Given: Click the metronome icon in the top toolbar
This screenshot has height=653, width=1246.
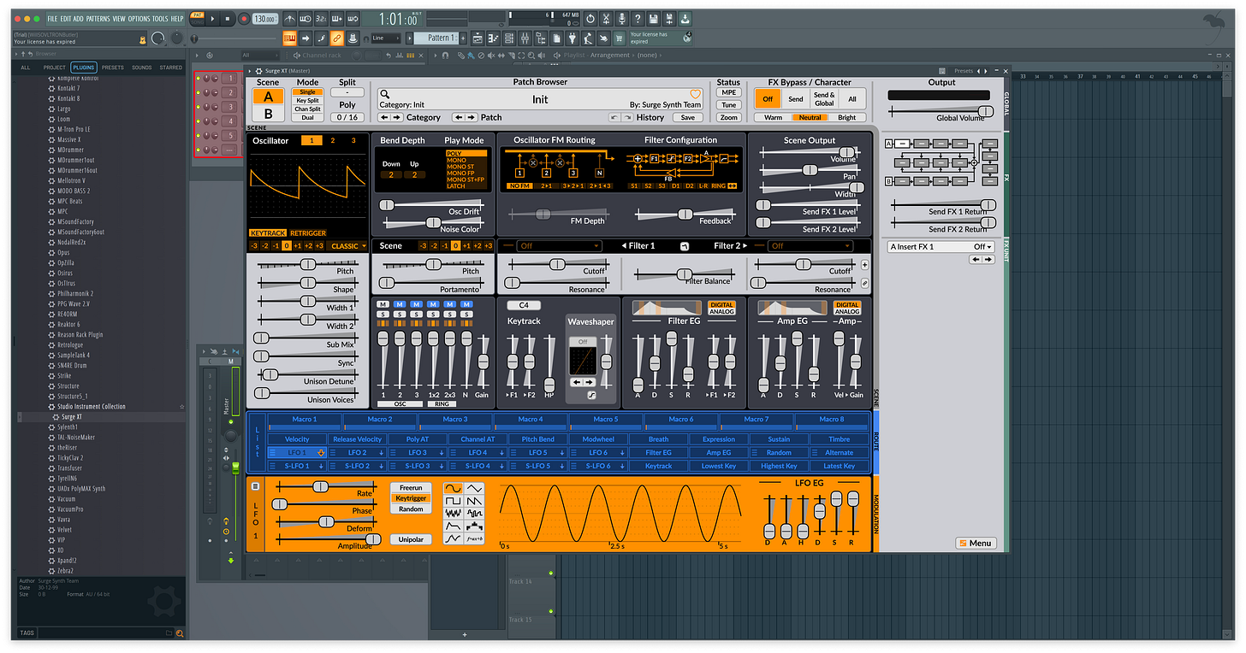Looking at the screenshot, I should [x=291, y=18].
